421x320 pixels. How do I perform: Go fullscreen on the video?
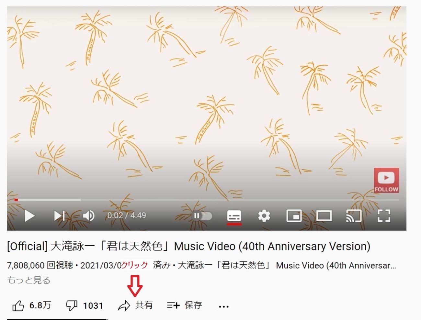point(384,216)
